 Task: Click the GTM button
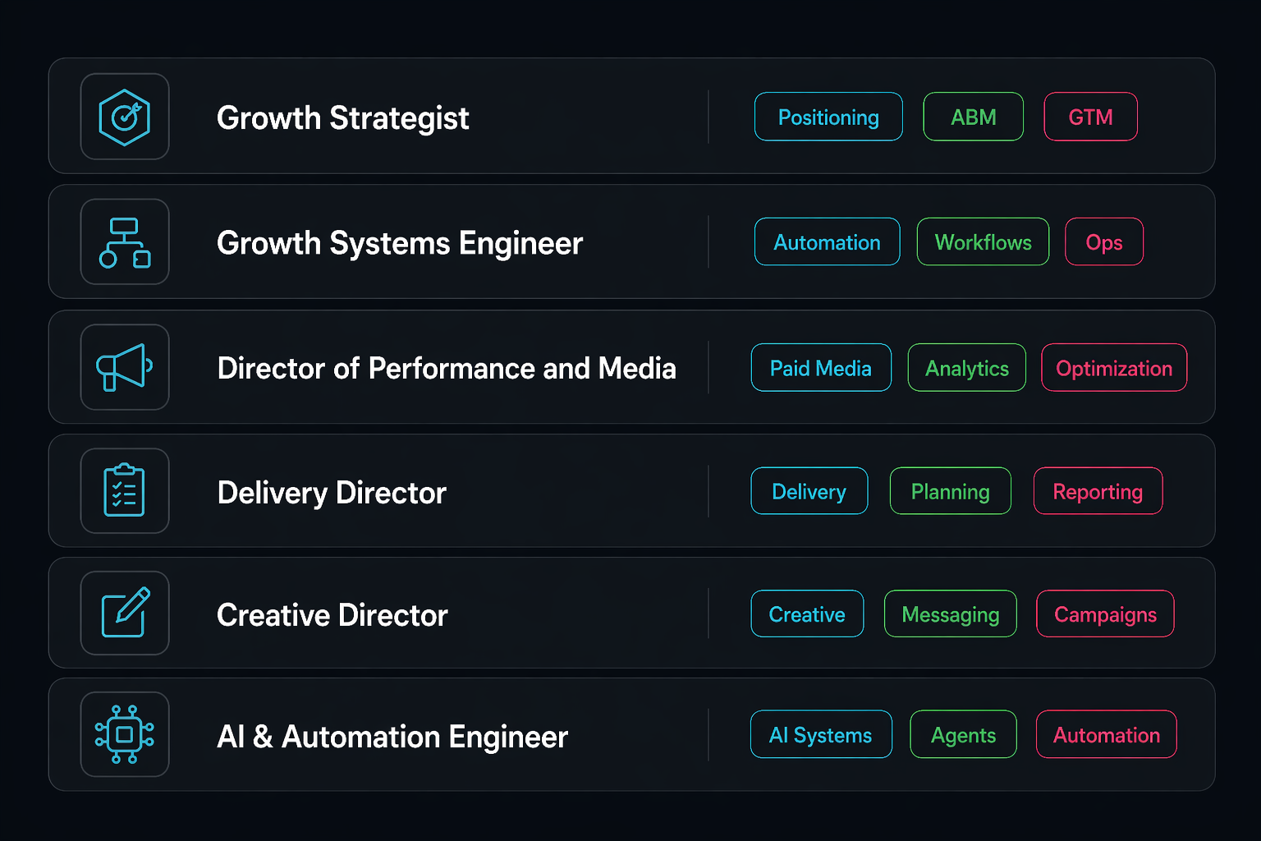pos(1090,117)
